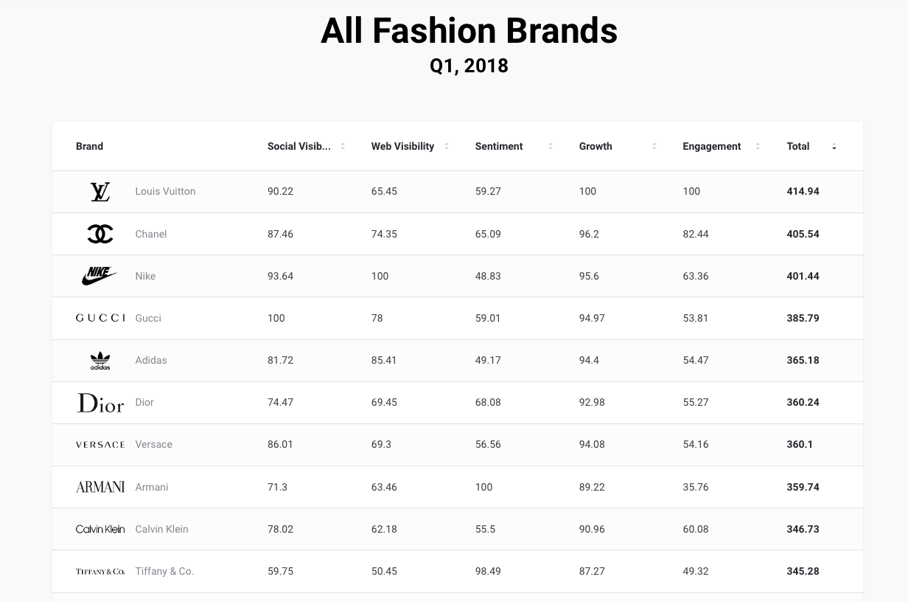
Task: Click the Versace wordmark logo
Action: [x=100, y=445]
